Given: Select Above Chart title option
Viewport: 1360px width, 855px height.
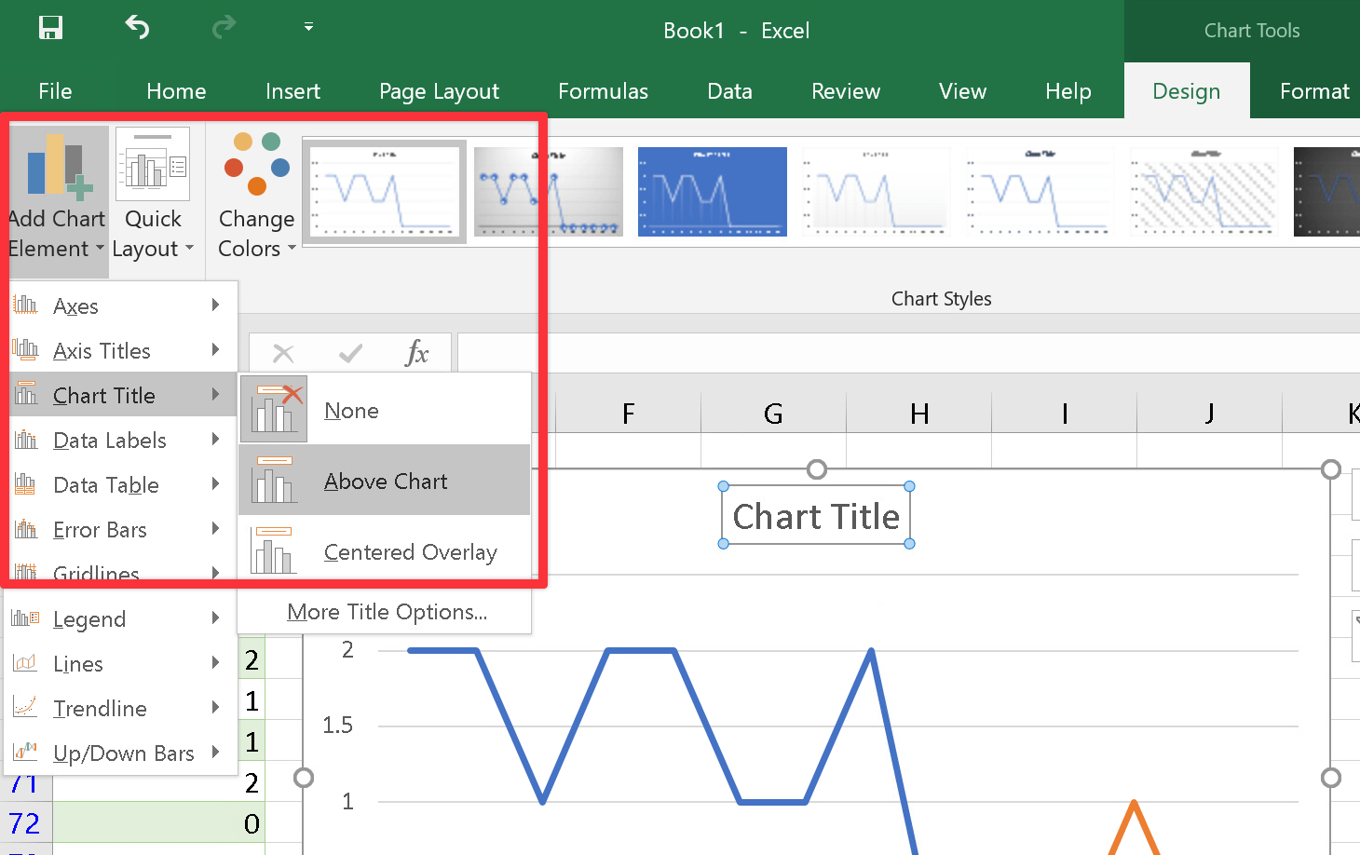Looking at the screenshot, I should point(385,481).
